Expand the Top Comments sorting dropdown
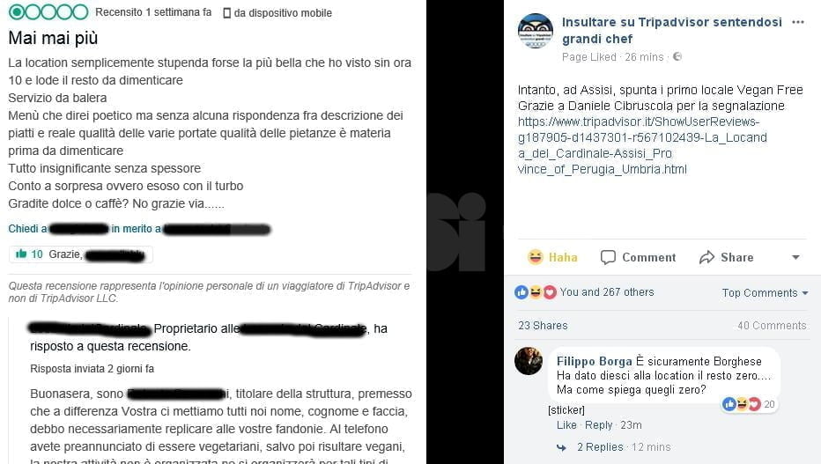821x464 pixels. [x=765, y=293]
